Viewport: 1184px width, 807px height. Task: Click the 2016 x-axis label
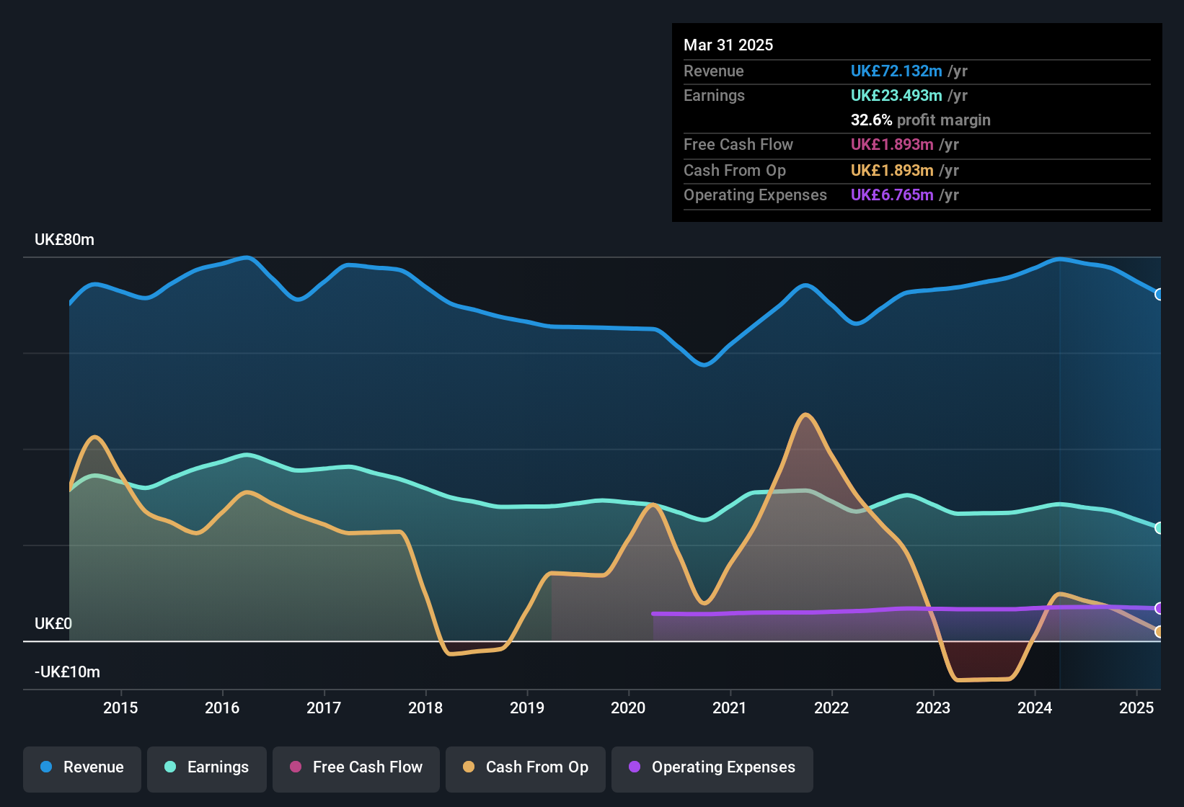[x=222, y=708]
